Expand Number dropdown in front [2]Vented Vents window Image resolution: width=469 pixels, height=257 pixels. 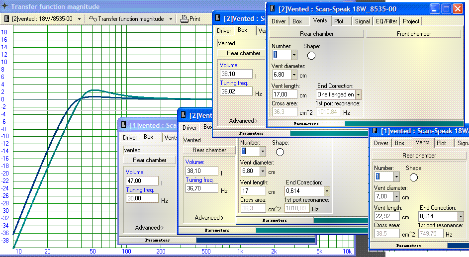tap(294, 55)
